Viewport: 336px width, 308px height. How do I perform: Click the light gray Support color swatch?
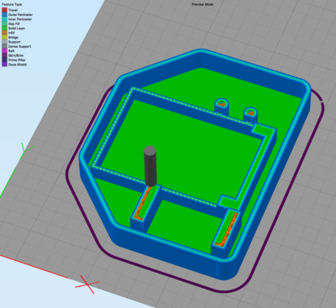point(4,42)
